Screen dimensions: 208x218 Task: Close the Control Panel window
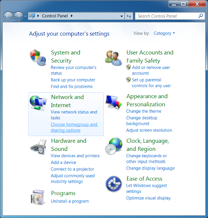(197, 4)
